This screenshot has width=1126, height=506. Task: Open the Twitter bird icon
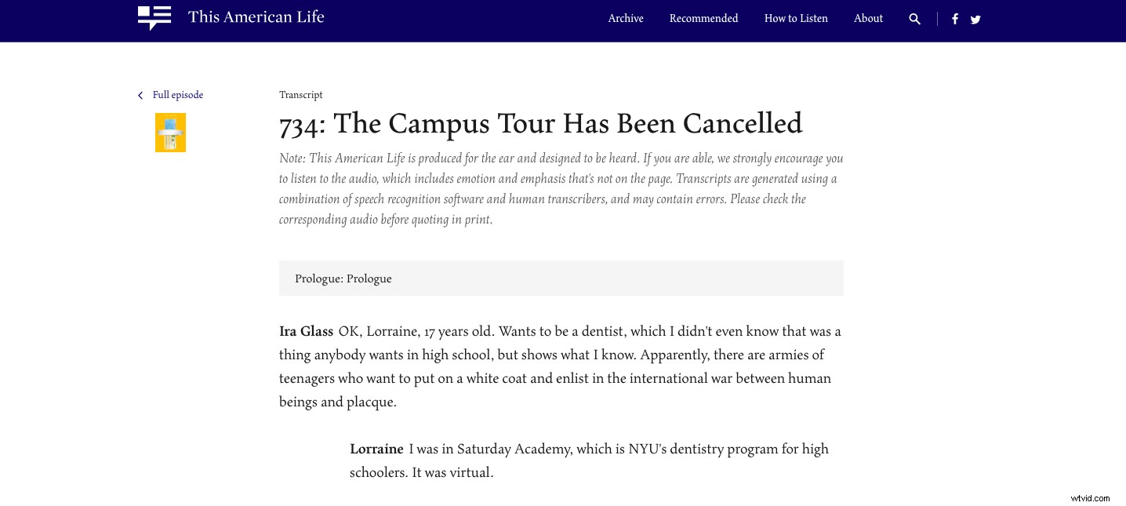click(x=975, y=20)
